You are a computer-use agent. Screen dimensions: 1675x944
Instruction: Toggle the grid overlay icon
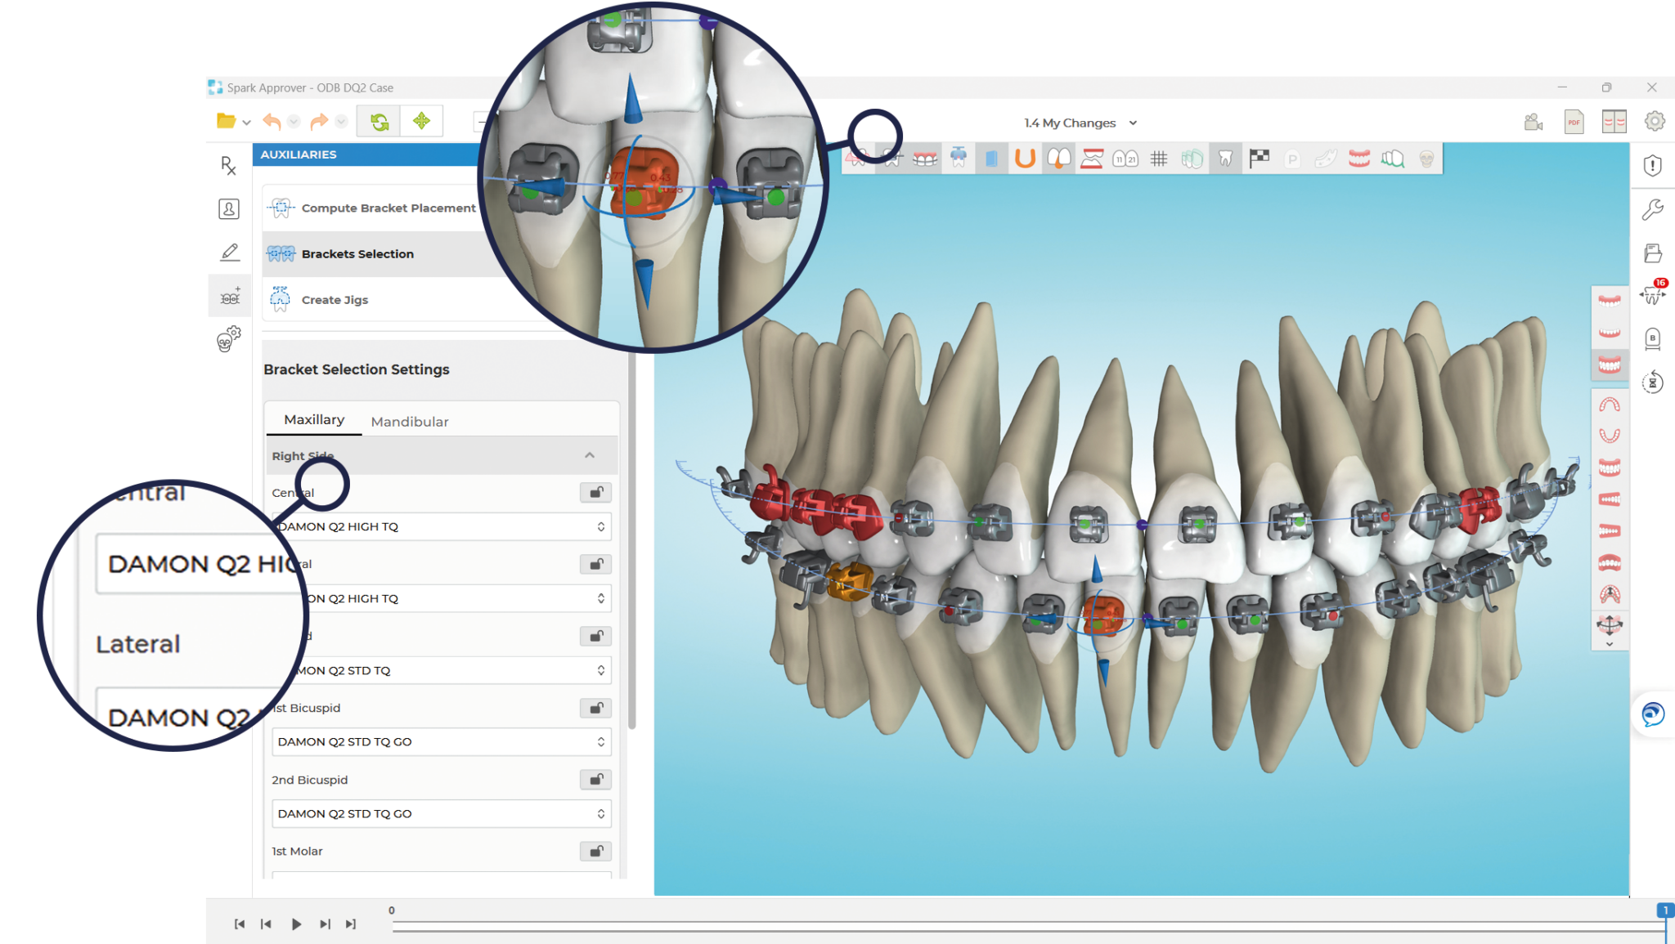1158,159
